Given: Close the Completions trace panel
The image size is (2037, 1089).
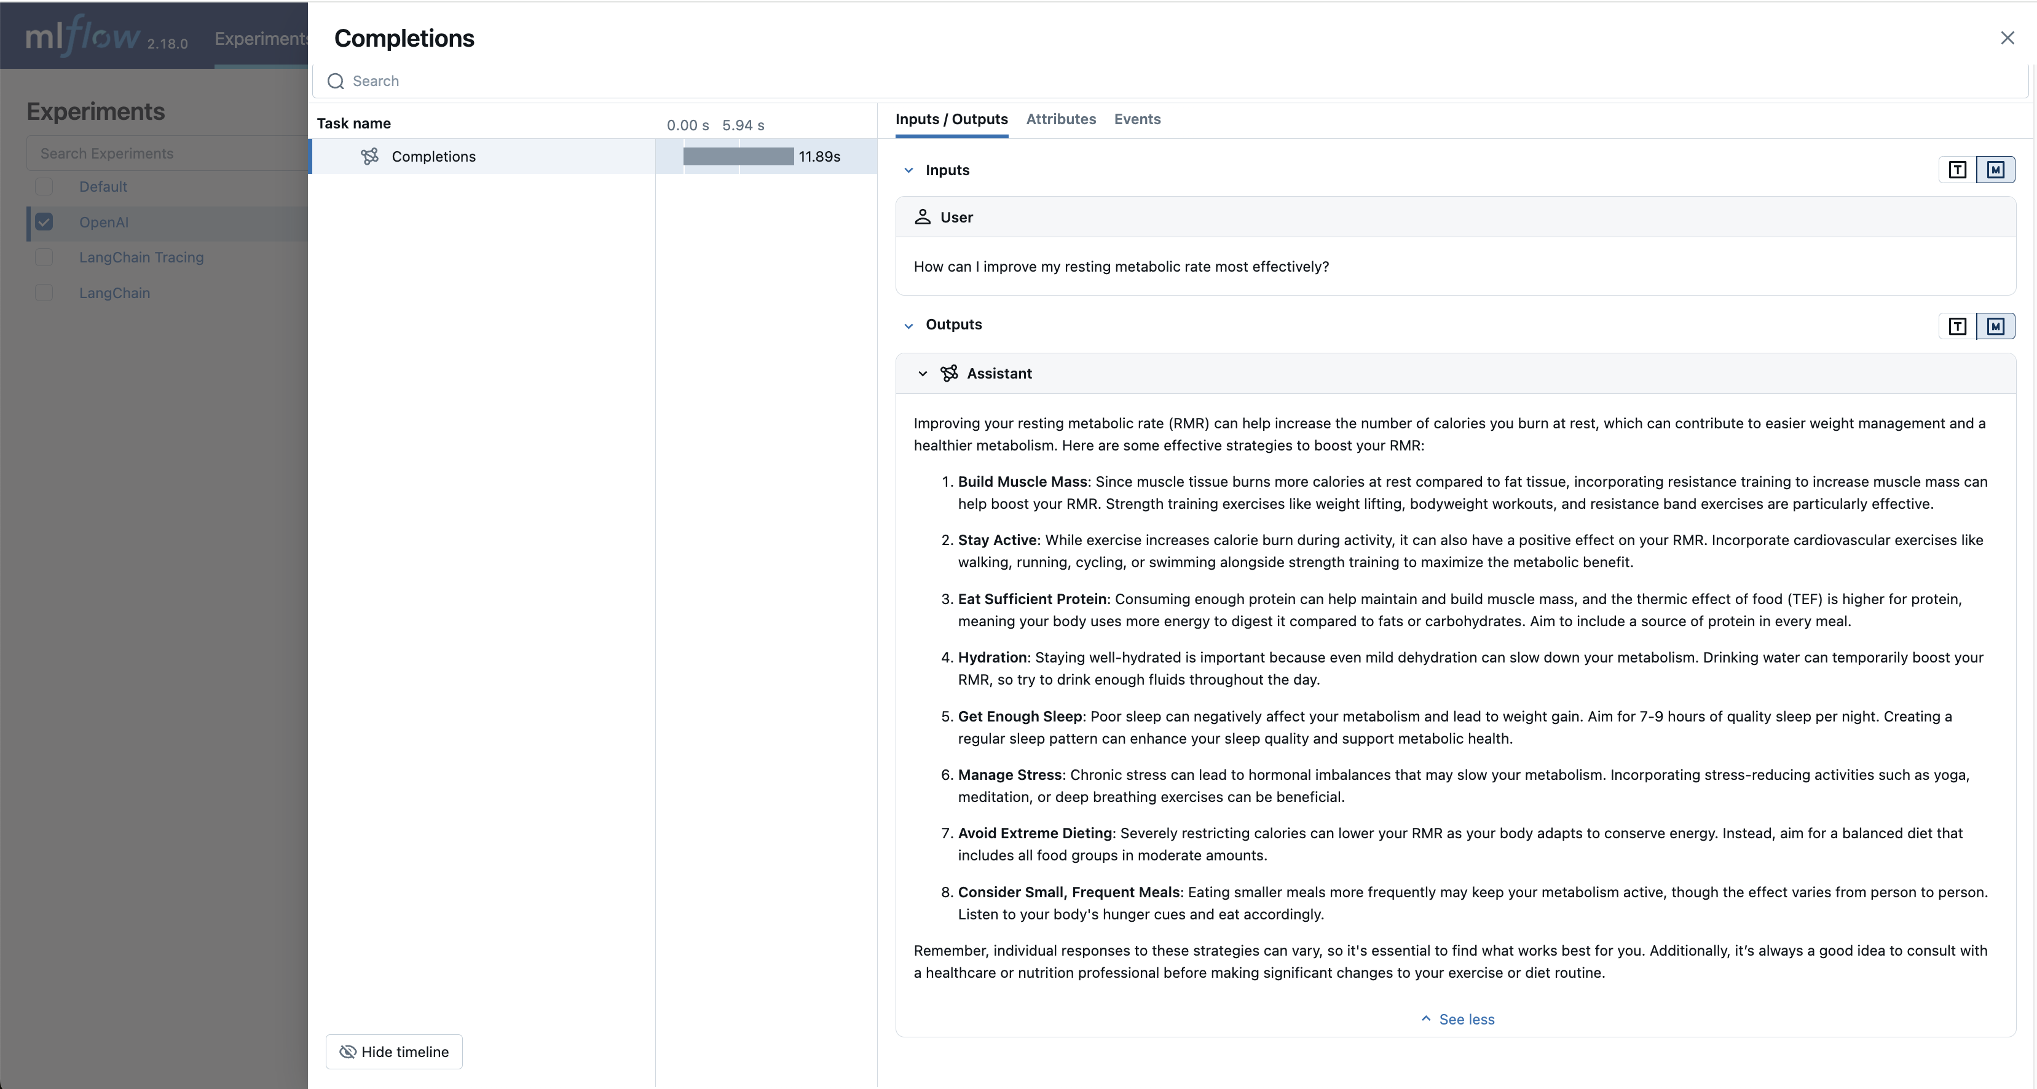Looking at the screenshot, I should [x=2007, y=38].
